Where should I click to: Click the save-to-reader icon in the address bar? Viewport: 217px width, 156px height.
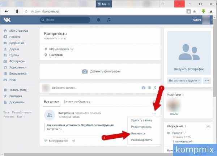coord(188,12)
